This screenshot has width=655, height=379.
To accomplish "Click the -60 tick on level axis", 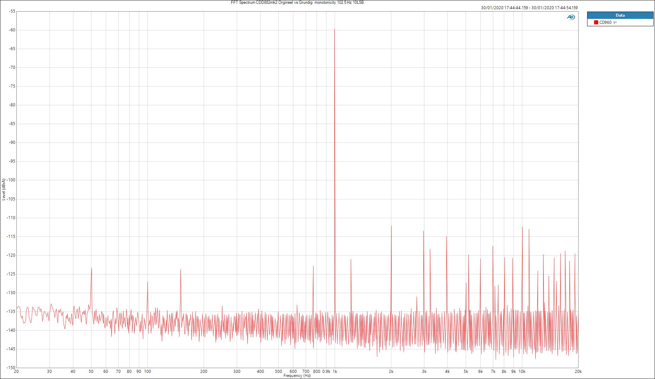I will [x=12, y=30].
